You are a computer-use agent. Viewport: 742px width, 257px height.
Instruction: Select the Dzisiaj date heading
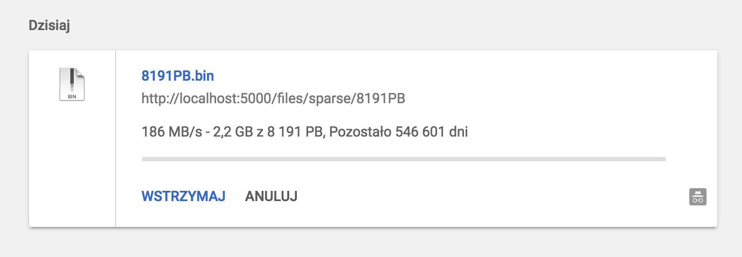click(49, 26)
